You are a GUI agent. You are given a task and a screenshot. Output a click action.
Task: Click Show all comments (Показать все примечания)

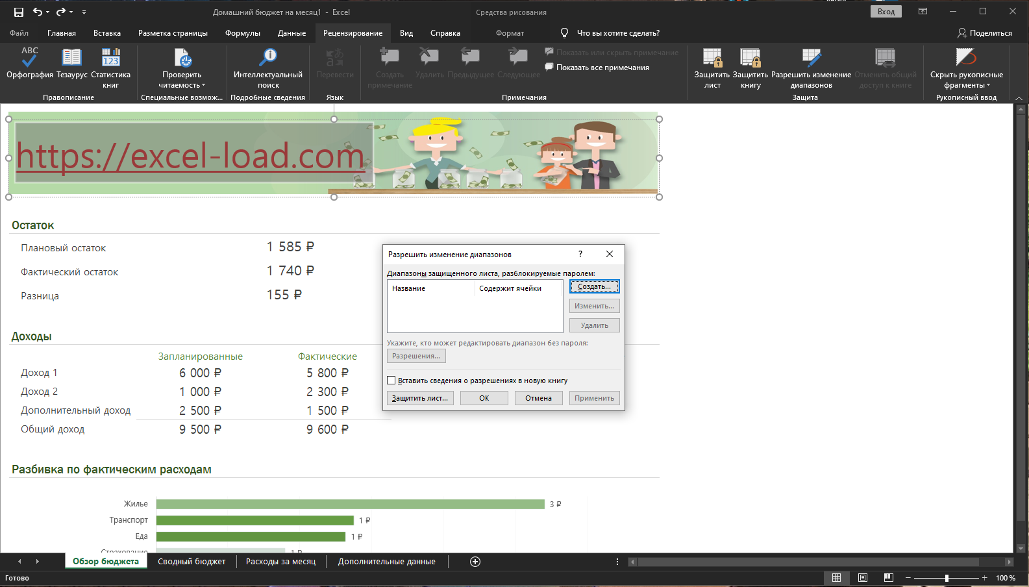pos(597,68)
